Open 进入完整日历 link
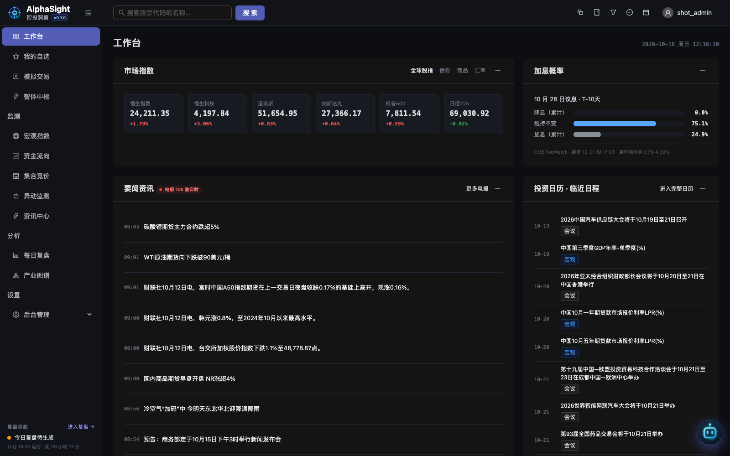This screenshot has height=456, width=730. [x=677, y=189]
